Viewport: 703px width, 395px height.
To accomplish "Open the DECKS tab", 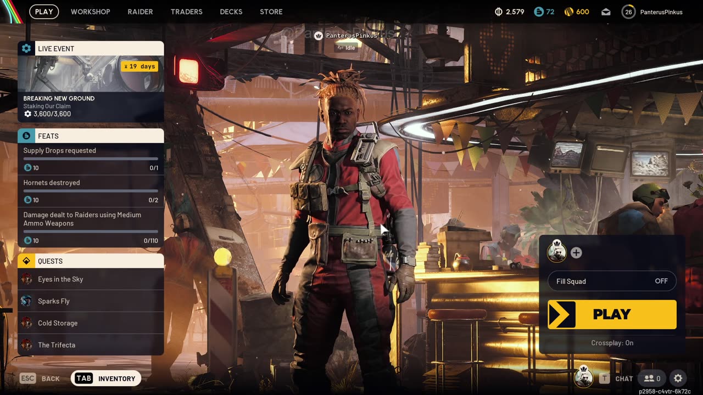I will (231, 12).
